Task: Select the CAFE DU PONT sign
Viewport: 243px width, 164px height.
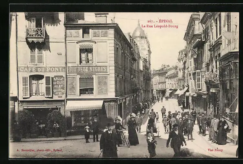Action: [x=42, y=69]
